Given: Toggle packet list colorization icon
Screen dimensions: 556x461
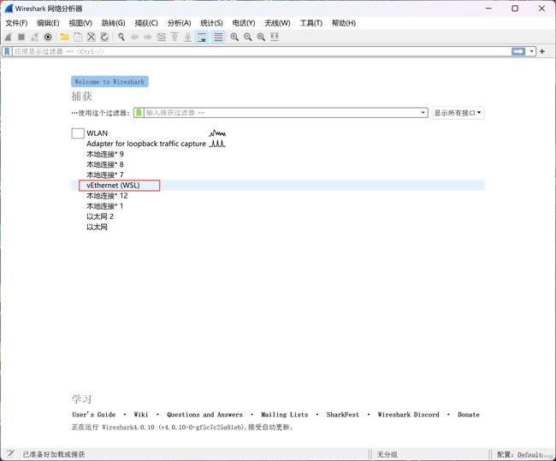Looking at the screenshot, I should [218, 37].
